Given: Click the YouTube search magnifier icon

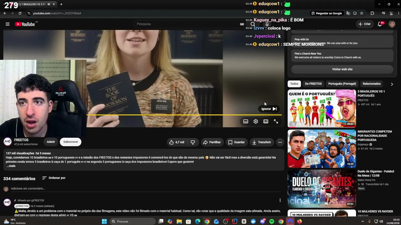Looking at the screenshot, I should 253,24.
